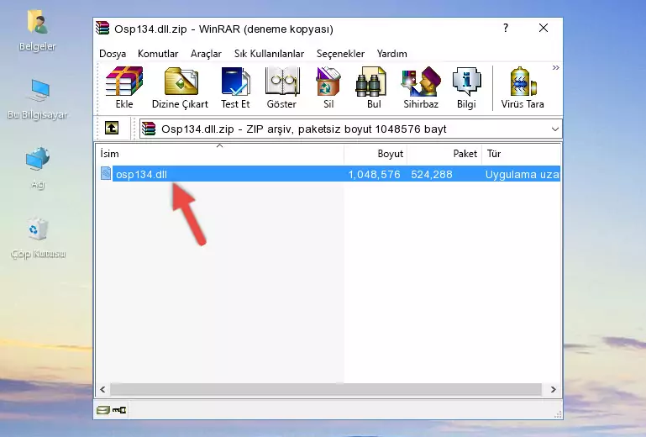646x437 pixels.
Task: Click the horizontal scrollbar right arrow
Action: pyautogui.click(x=553, y=389)
